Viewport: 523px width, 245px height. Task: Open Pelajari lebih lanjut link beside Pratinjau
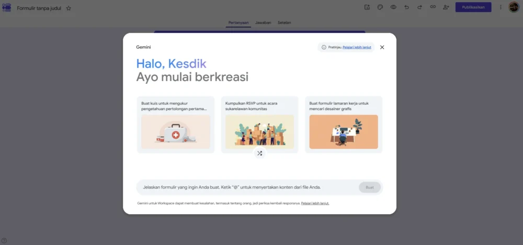click(x=357, y=48)
